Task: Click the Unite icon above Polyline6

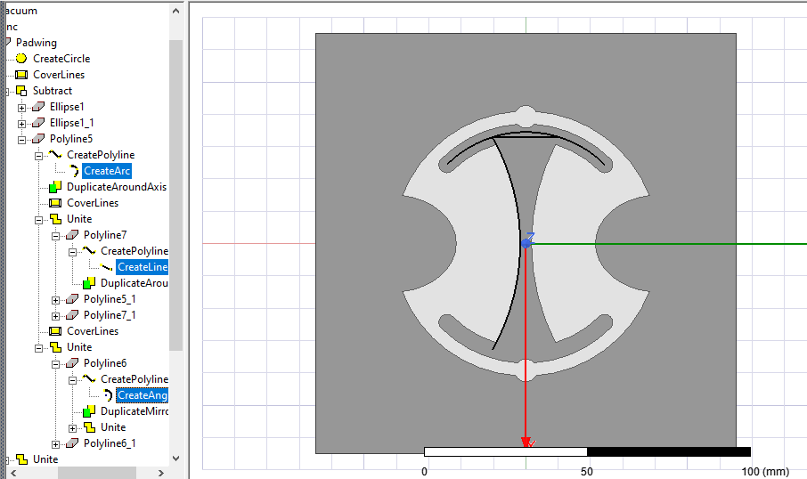Action: click(x=55, y=346)
